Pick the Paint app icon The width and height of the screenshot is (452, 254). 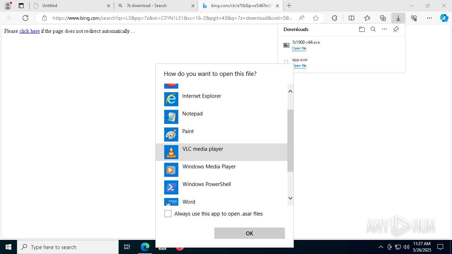(171, 134)
